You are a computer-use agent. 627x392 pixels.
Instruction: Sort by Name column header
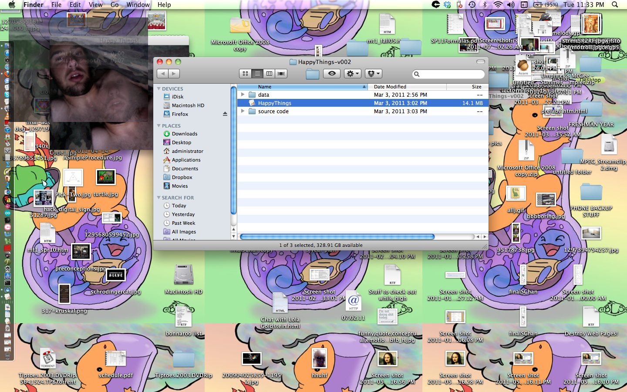(x=303, y=87)
